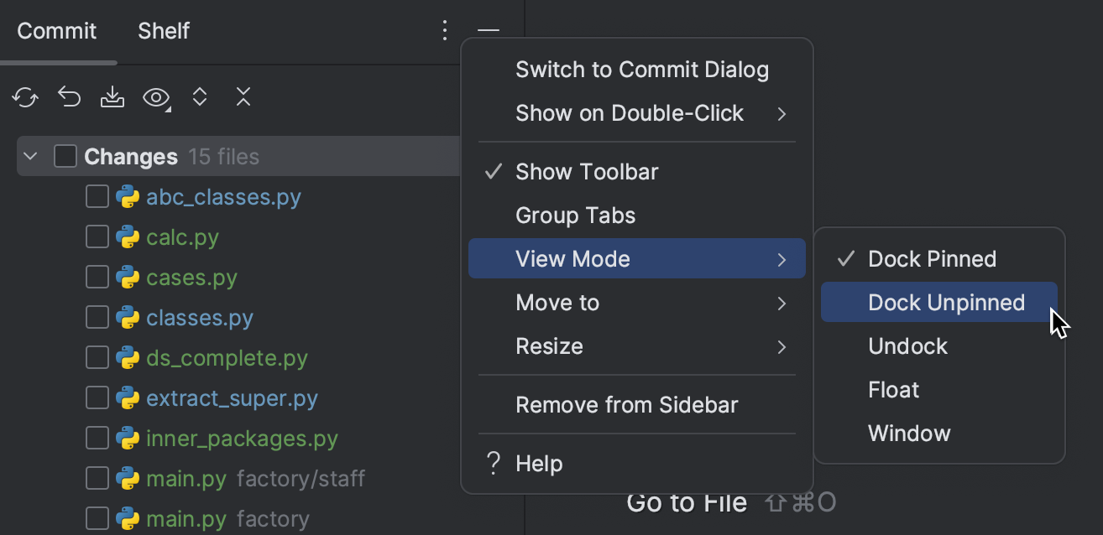Switch to the Shelf tab
1103x535 pixels.
[163, 30]
